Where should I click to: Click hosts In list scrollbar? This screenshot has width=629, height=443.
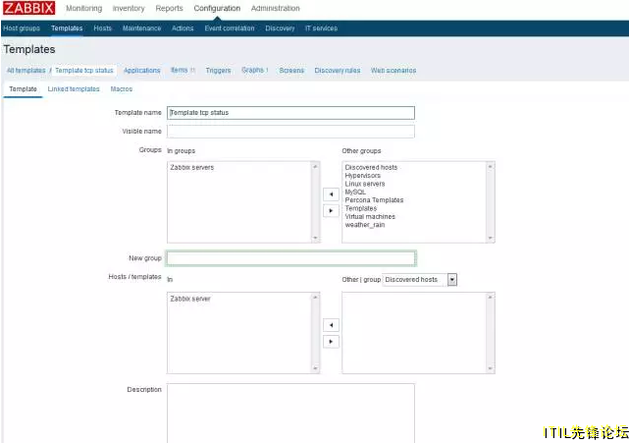tap(315, 333)
